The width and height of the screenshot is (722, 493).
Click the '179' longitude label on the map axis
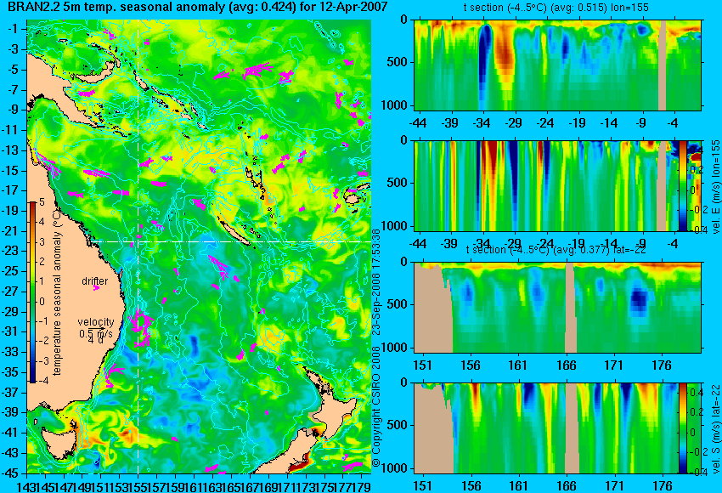(361, 485)
